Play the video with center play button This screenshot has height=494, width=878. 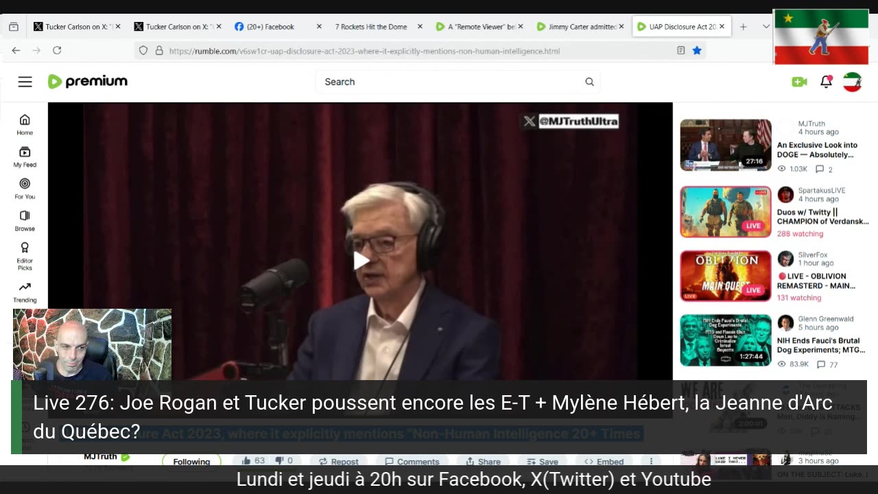tap(361, 260)
